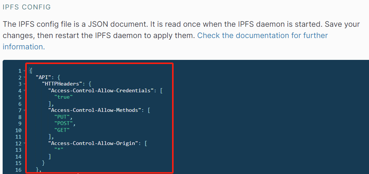
Task: Open the documentation link for further information
Action: [x=165, y=41]
